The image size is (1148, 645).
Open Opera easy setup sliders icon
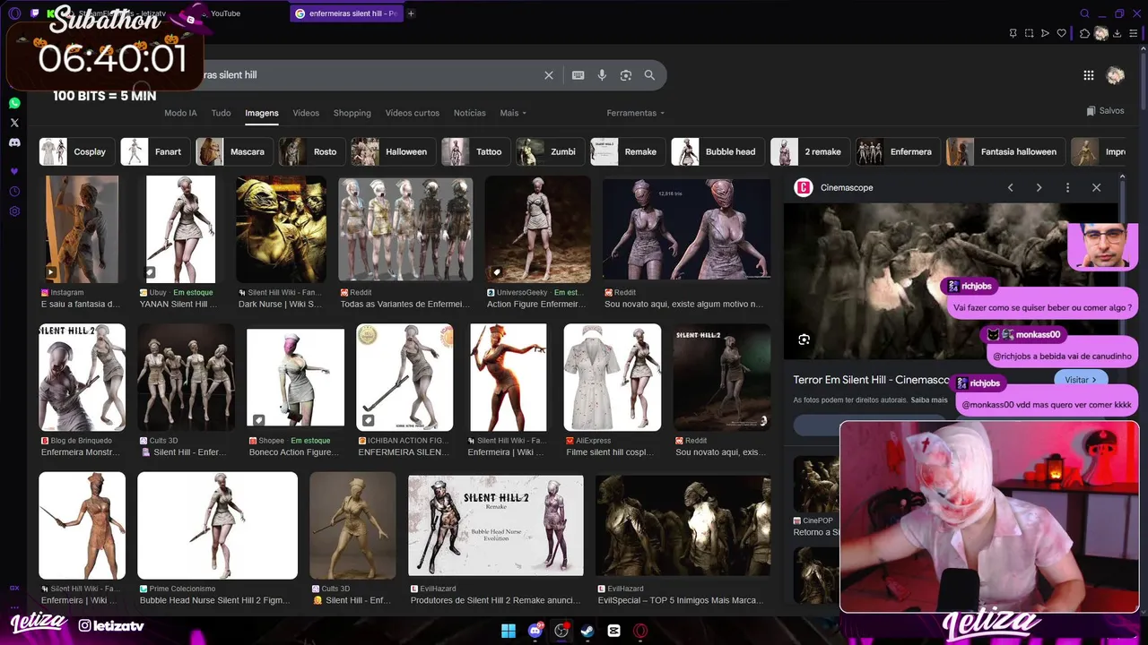1134,33
